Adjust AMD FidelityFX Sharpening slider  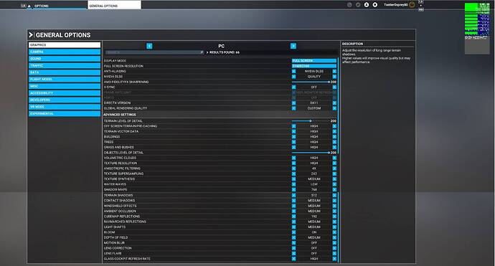pyautogui.click(x=311, y=82)
